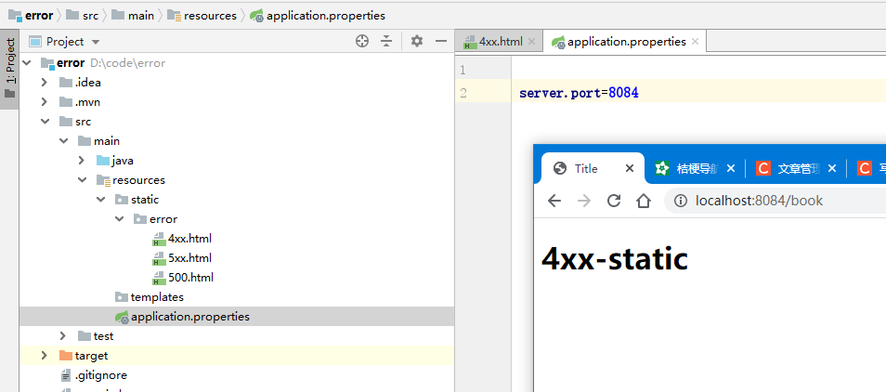886x392 pixels.
Task: Select the target folder row
Action: tap(237, 356)
